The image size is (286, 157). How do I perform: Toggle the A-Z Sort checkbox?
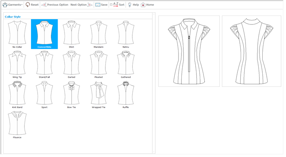click(x=111, y=5)
